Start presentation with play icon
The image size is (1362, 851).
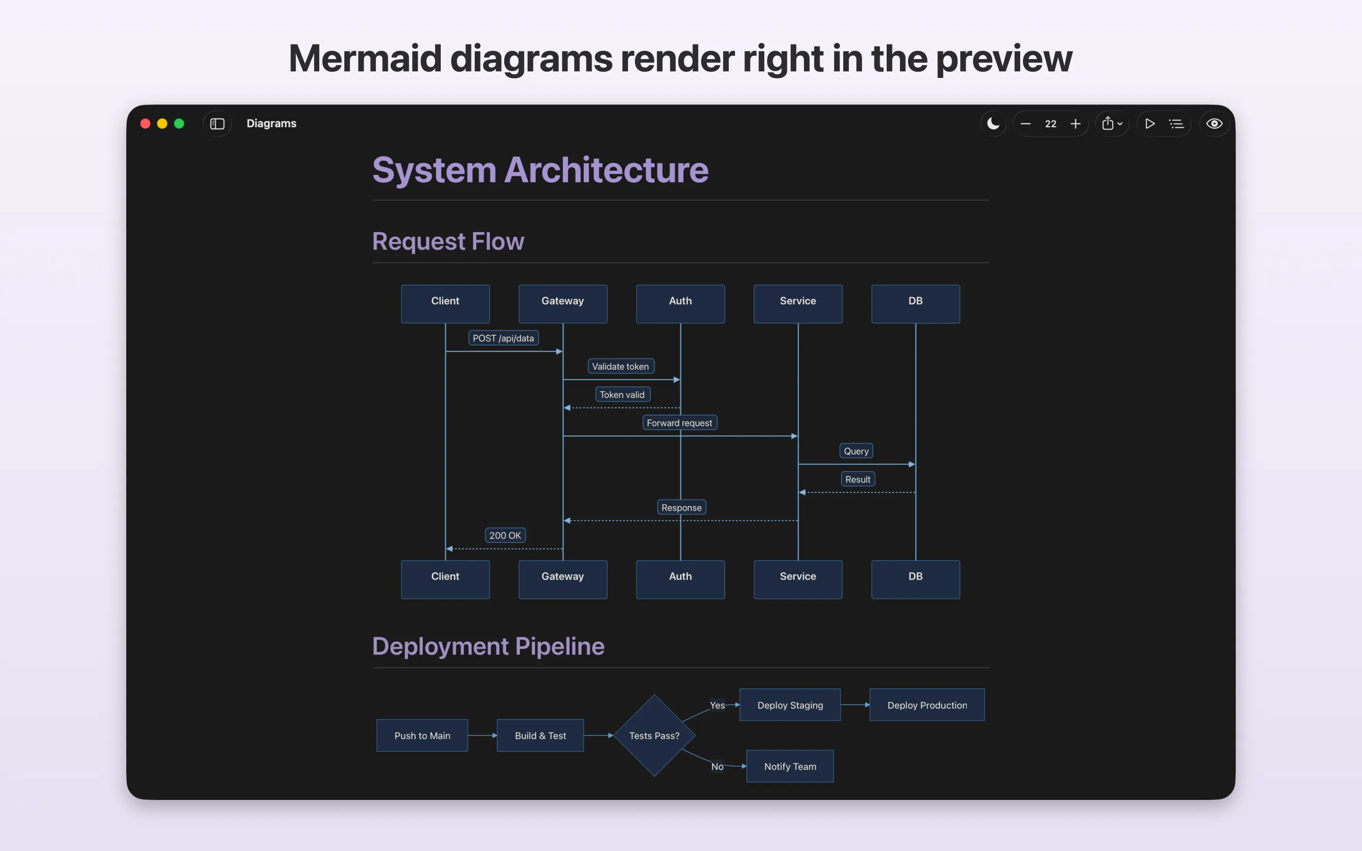(1150, 124)
